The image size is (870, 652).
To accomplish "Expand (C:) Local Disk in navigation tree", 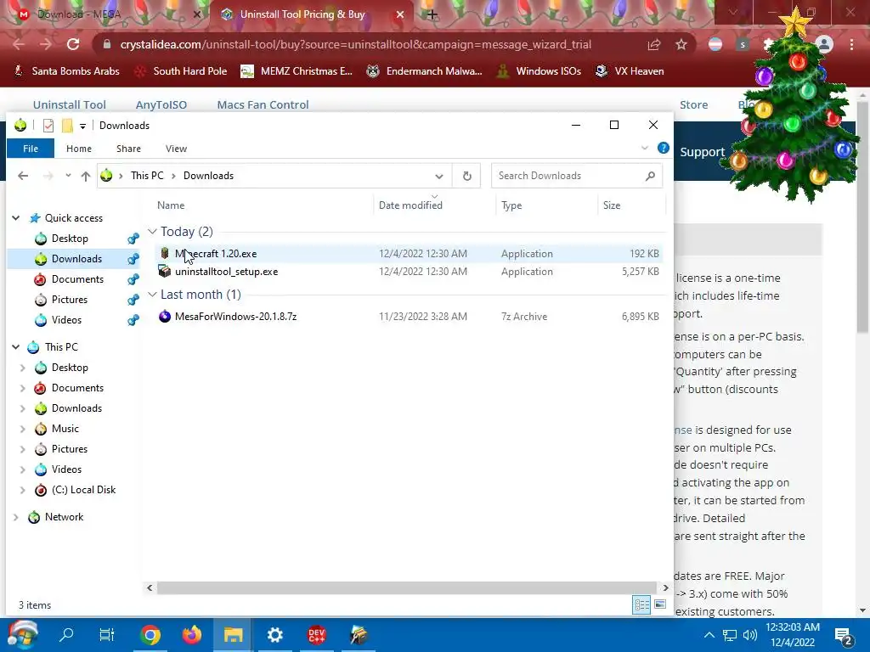I will [x=22, y=490].
